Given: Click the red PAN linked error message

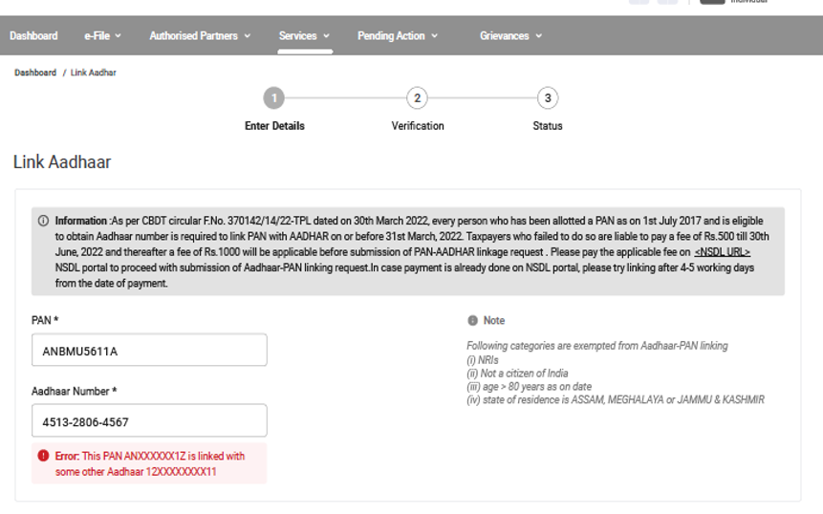Looking at the screenshot, I should click(150, 463).
